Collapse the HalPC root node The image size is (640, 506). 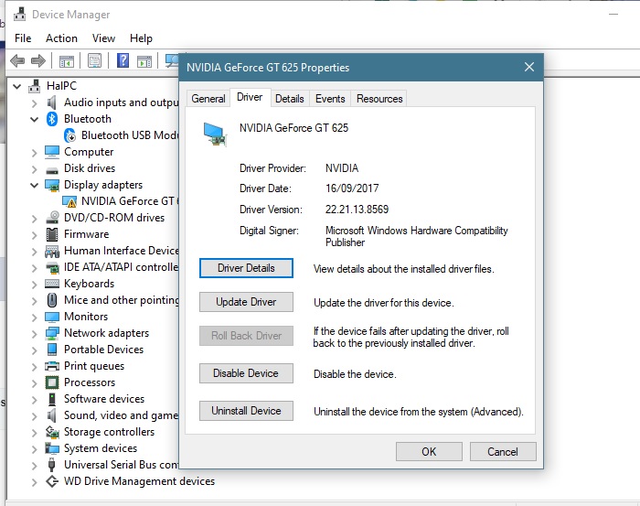pos(17,86)
